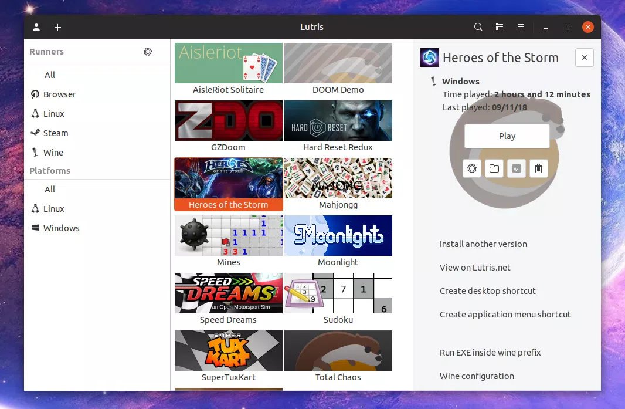
Task: Click the Windows platform logo icon
Action: pyautogui.click(x=35, y=228)
